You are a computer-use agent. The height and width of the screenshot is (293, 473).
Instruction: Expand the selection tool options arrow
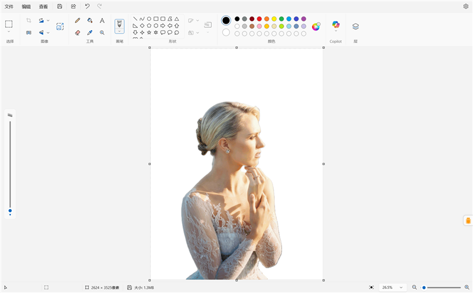point(9,31)
